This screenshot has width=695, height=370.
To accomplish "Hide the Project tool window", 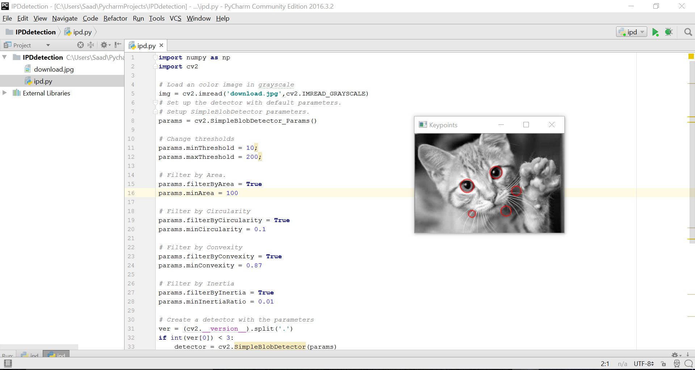I will [118, 45].
